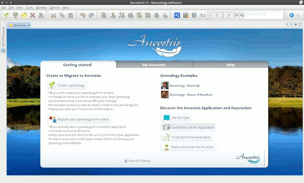Open the search magnifier options dropdown
The image size is (304, 183).
pyautogui.click(x=242, y=15)
